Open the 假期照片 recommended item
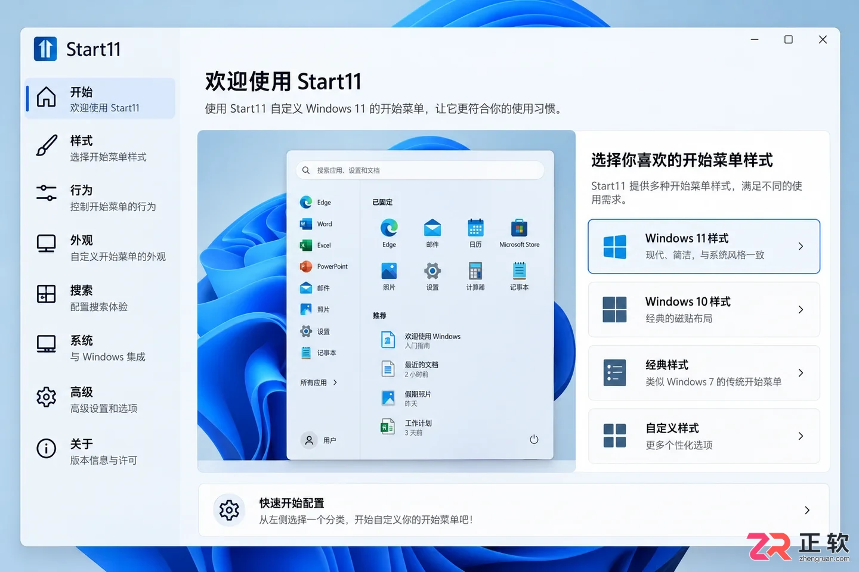The width and height of the screenshot is (859, 572). [x=406, y=398]
